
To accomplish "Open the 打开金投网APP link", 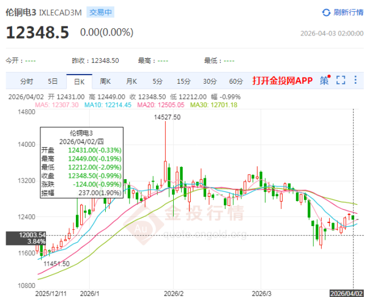I will pyautogui.click(x=282, y=81).
